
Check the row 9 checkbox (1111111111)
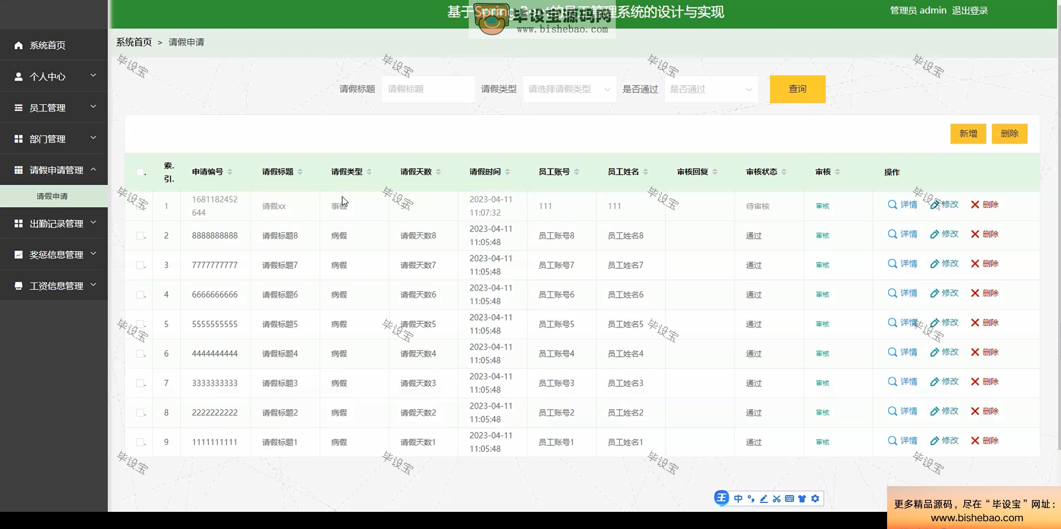tap(140, 442)
